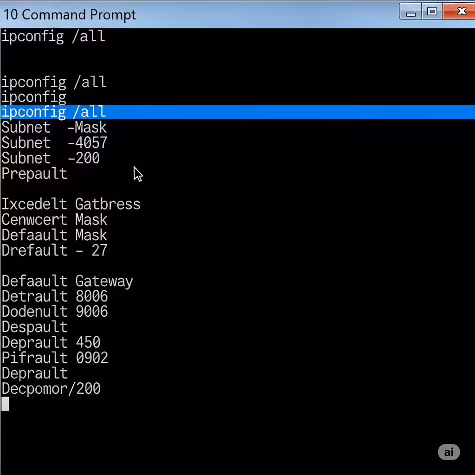Click the 'Ixcedelt Gatbress' line
Image resolution: width=475 pixels, height=475 pixels.
(x=71, y=204)
